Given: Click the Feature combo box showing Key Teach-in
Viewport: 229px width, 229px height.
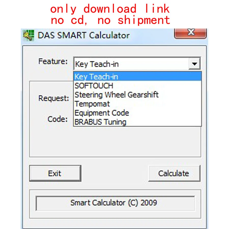Looking at the screenshot, I should (137, 64).
